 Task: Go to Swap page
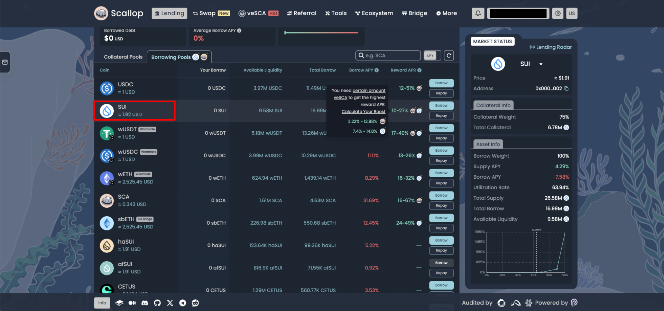click(x=211, y=13)
